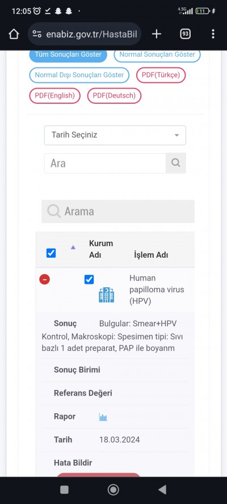Open the tab switcher showing 93 tabs
227x504 pixels.
185,34
